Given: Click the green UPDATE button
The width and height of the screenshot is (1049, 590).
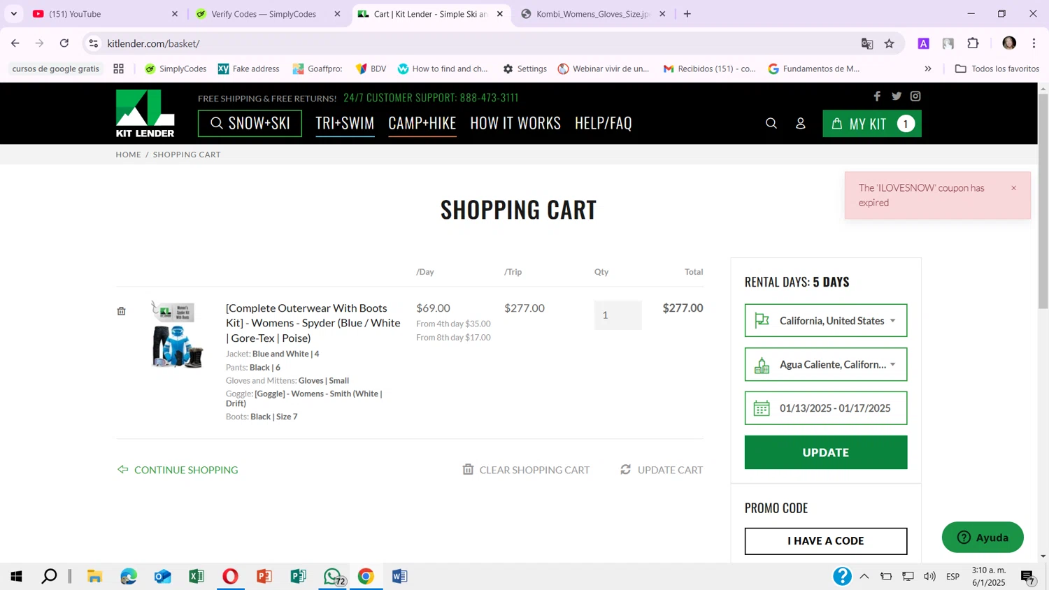Looking at the screenshot, I should click(x=826, y=452).
